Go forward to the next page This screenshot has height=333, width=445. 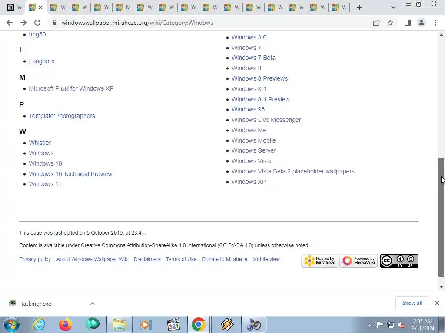pos(23,23)
